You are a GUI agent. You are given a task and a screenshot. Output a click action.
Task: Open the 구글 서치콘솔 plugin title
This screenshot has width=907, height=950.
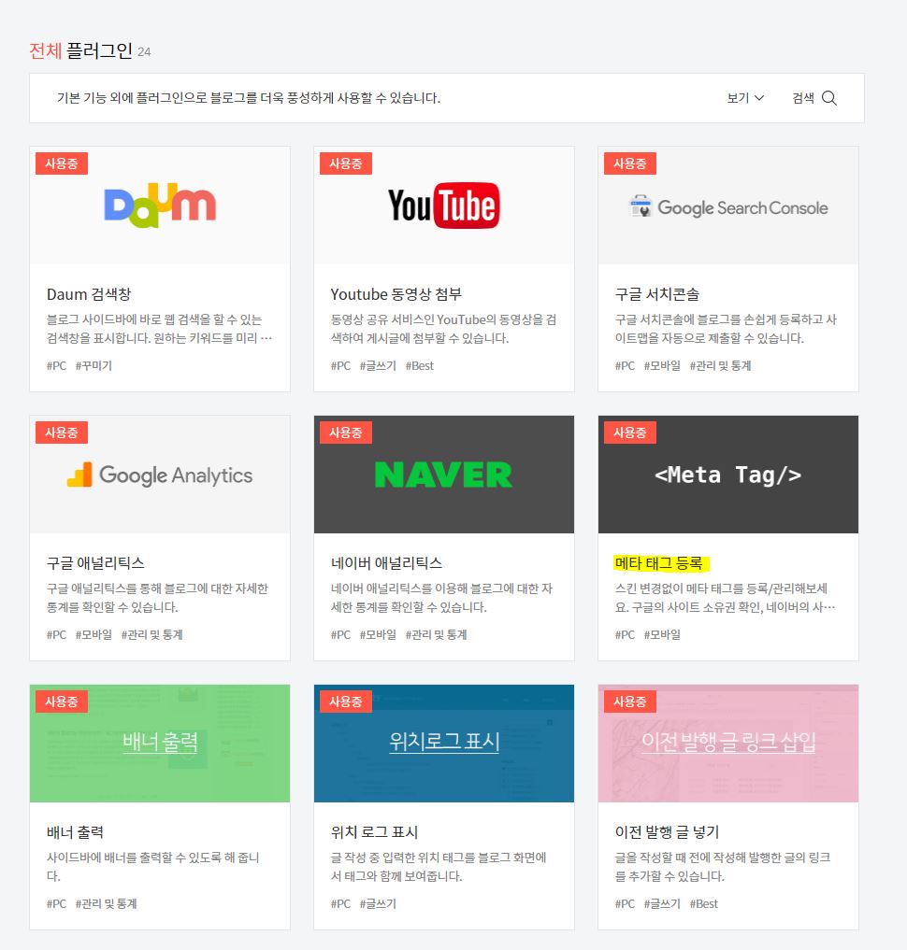point(657,294)
